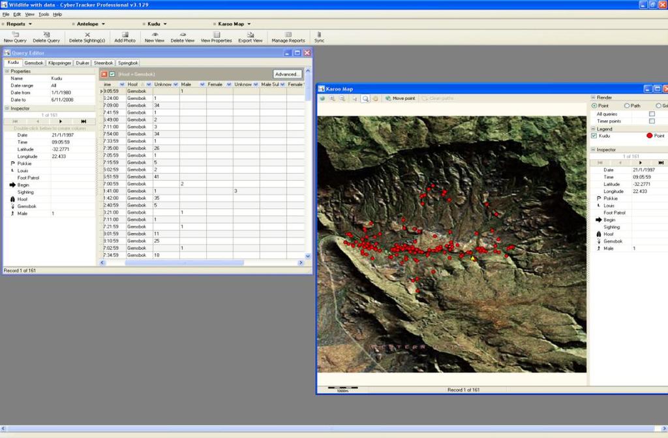The width and height of the screenshot is (668, 438).
Task: Click the Sync toolbar icon
Action: pyautogui.click(x=319, y=37)
